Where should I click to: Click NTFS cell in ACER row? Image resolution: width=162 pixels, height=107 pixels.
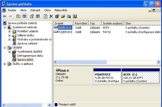coord(106,28)
